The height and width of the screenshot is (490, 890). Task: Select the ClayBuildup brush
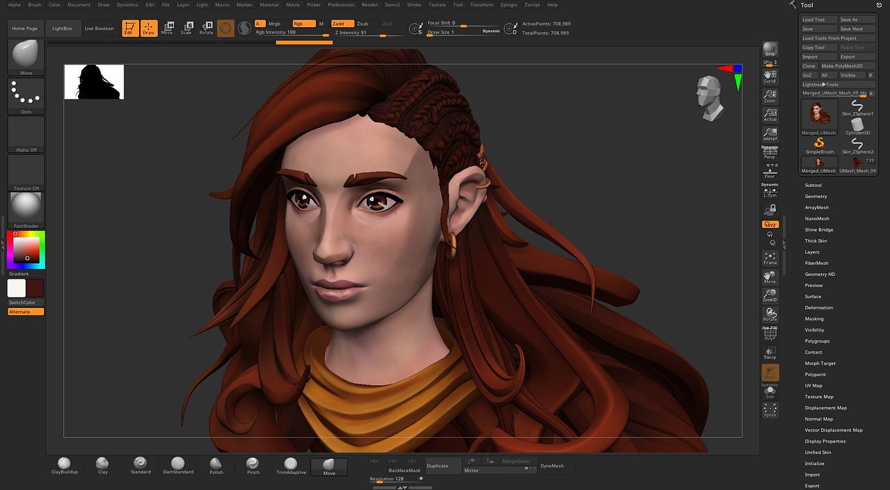coord(65,466)
